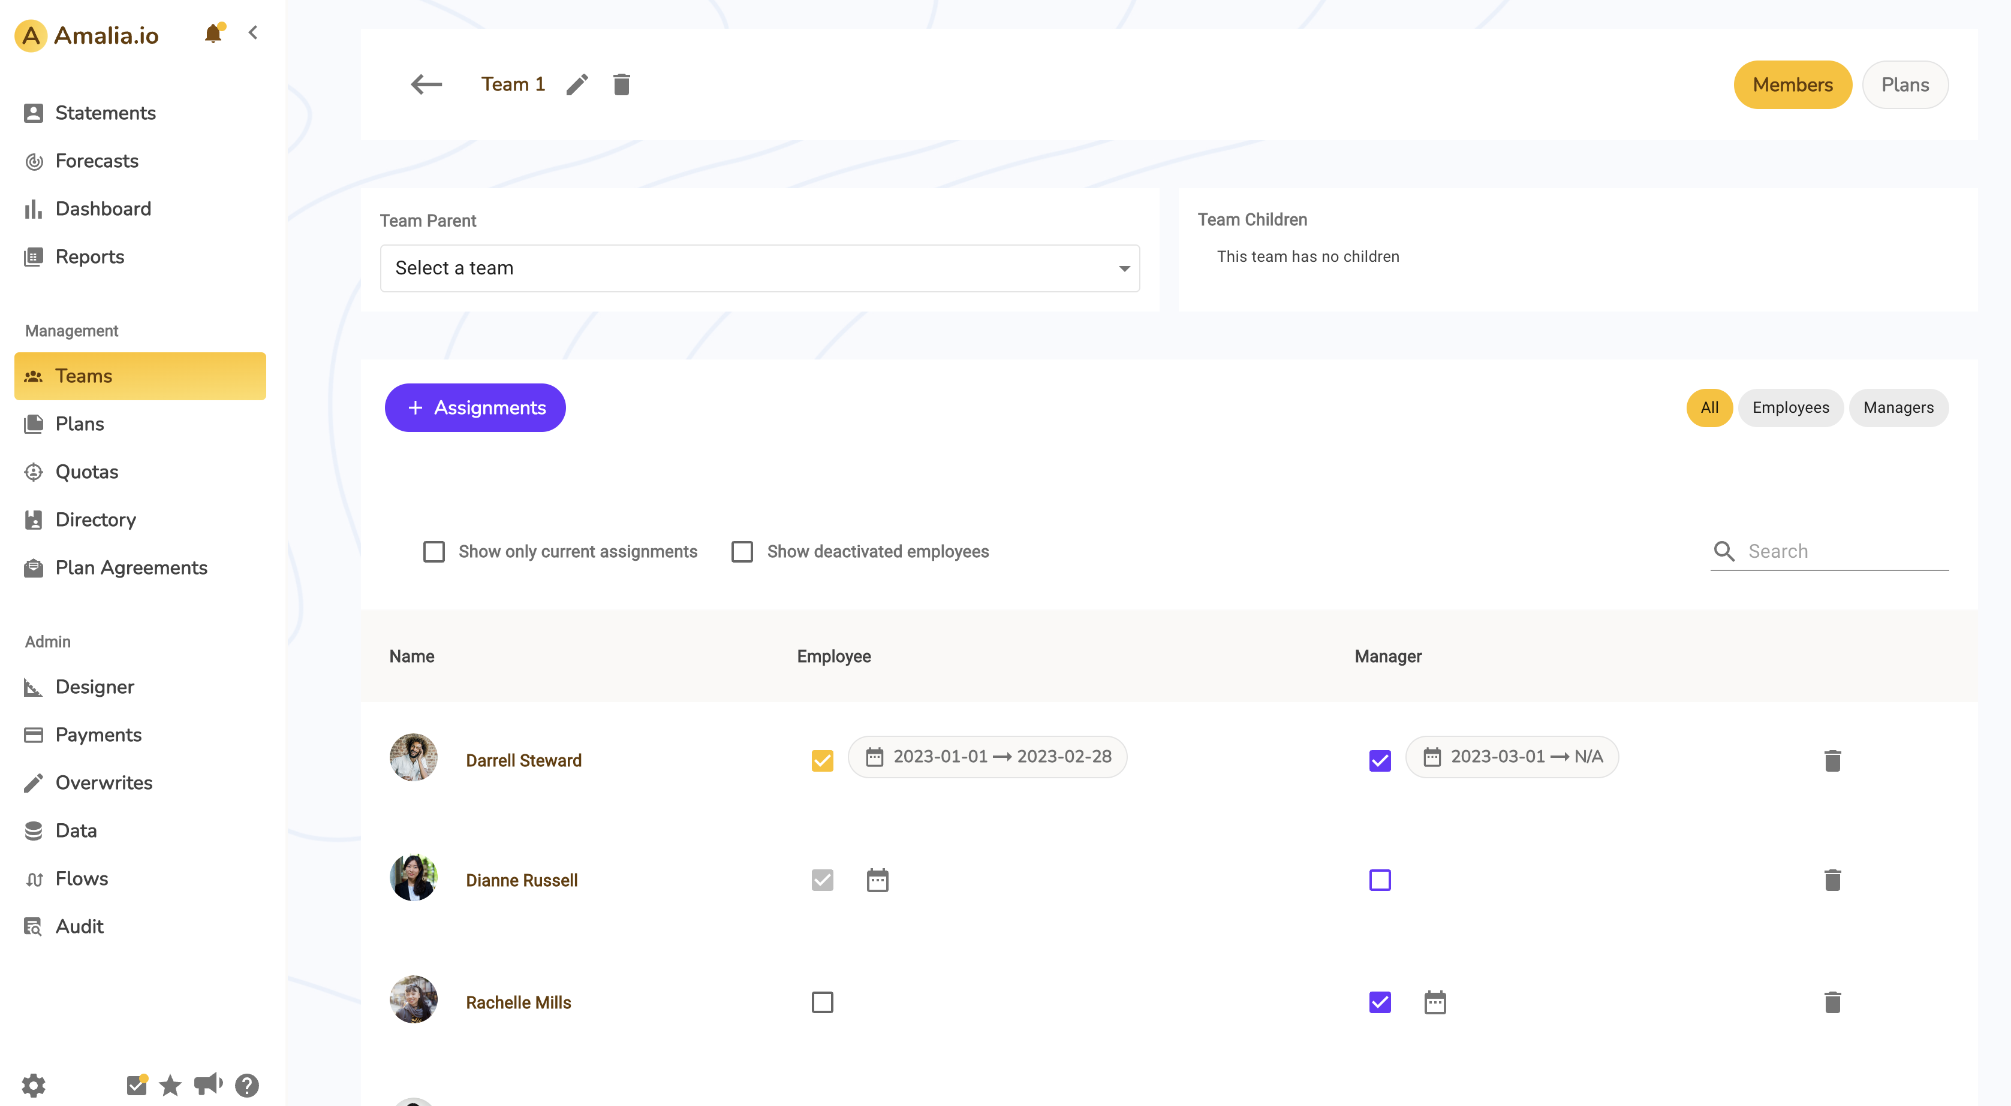Filter members by Employees
The image size is (2011, 1106).
[x=1790, y=407]
